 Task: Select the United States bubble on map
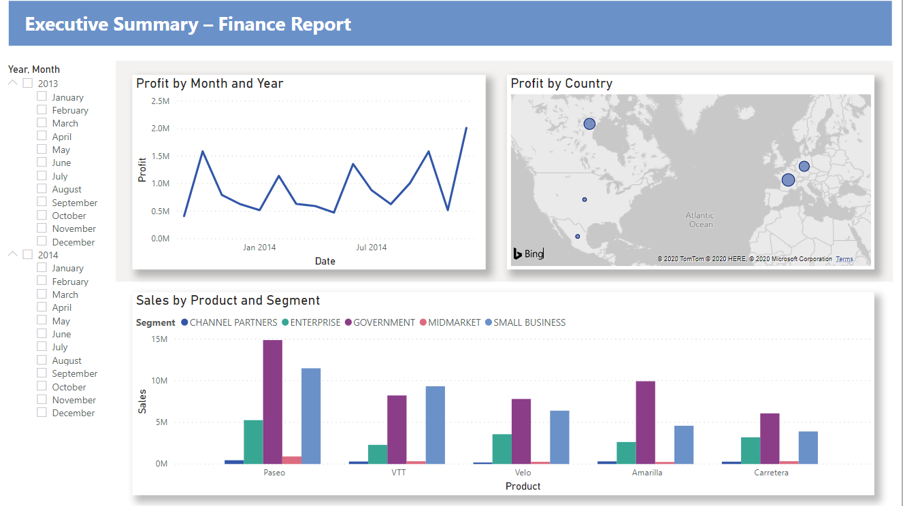tap(584, 199)
